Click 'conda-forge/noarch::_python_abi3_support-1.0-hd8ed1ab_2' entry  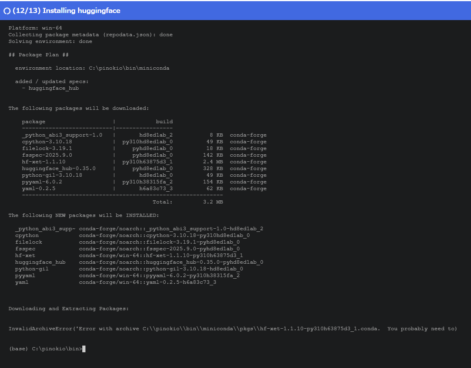tap(171, 229)
